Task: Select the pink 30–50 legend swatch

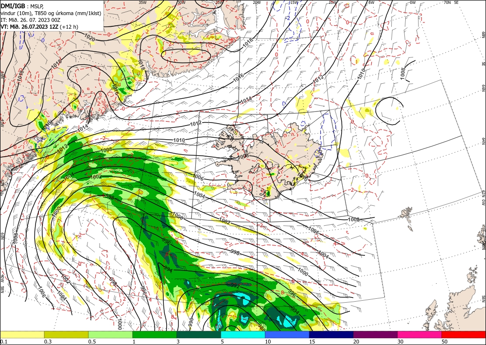Action: point(420,334)
